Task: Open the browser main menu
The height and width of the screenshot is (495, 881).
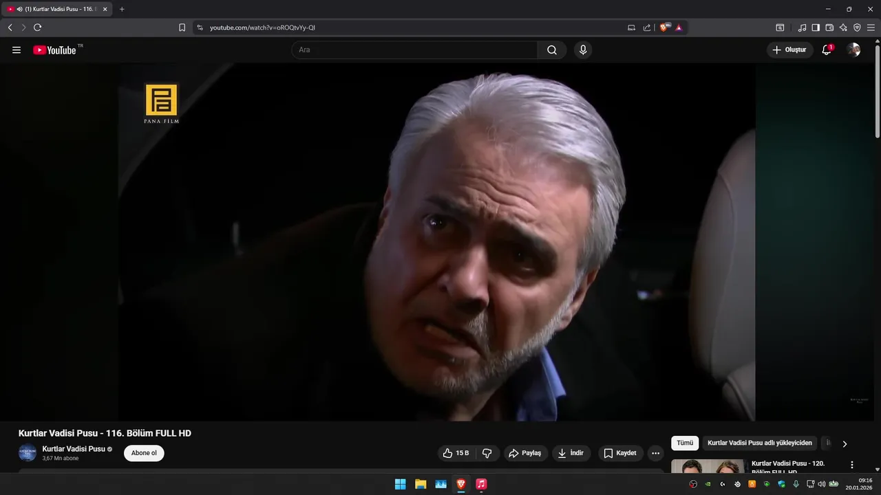Action: (x=871, y=27)
